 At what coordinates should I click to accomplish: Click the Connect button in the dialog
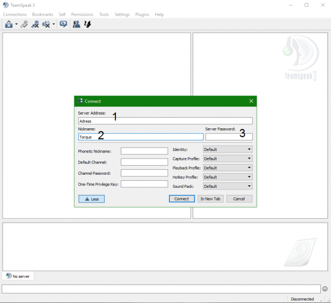click(182, 199)
